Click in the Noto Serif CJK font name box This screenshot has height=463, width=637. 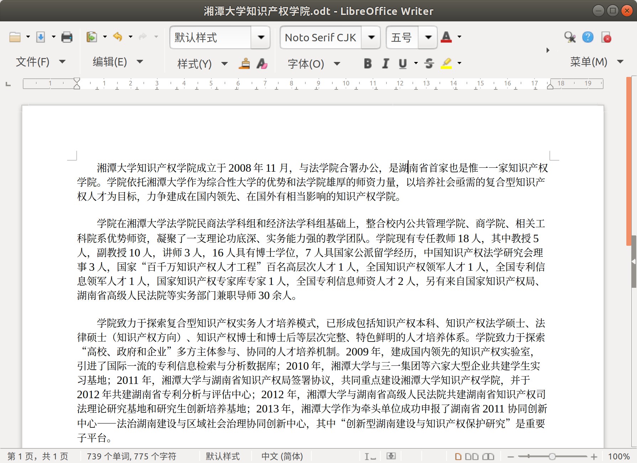pyautogui.click(x=321, y=37)
